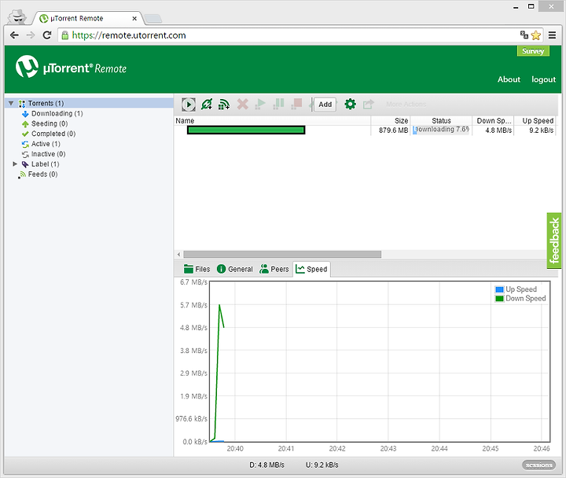
Task: Click the Add torrent play icon in toolbar
Action: point(189,105)
